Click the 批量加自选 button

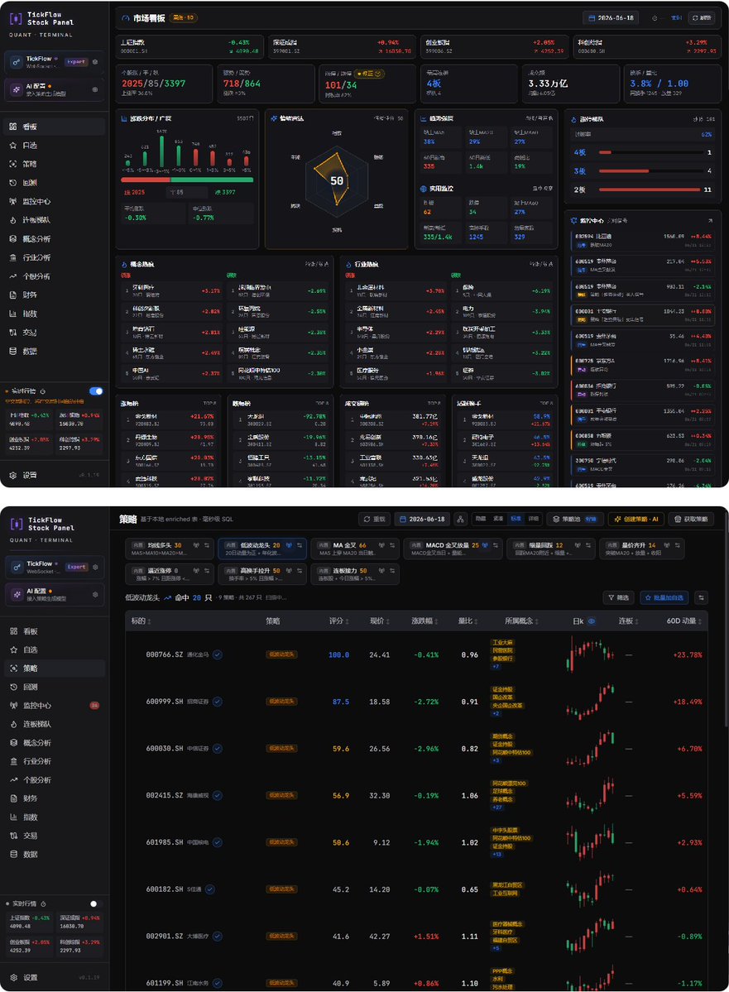coord(664,597)
